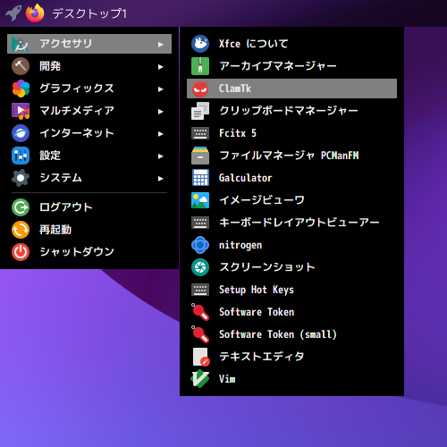The width and height of the screenshot is (447, 447).
Task: Open the 開発 menu category
Action: (x=89, y=66)
